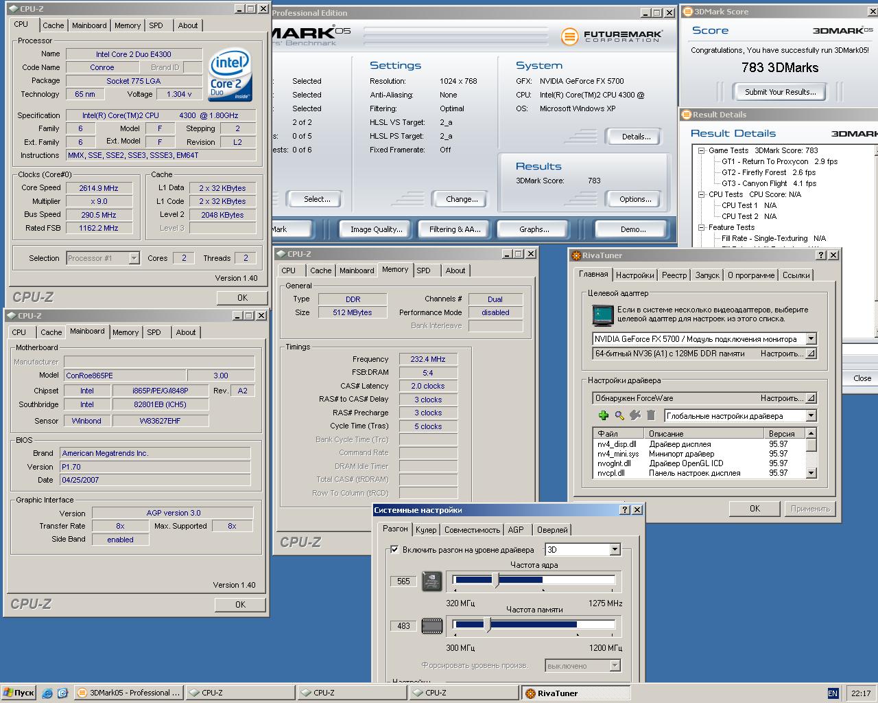Open the Оверлей tab

pyautogui.click(x=552, y=530)
